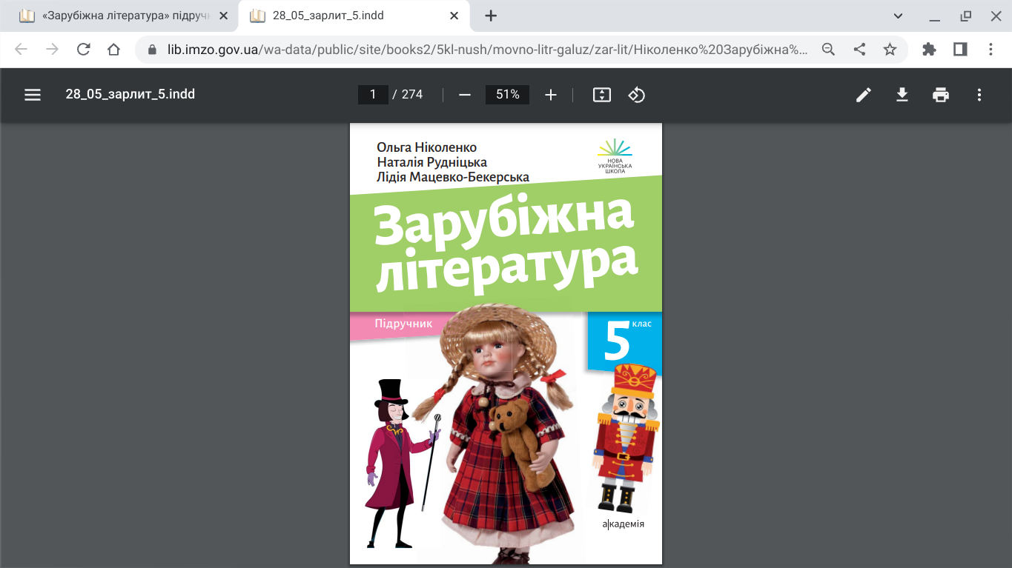Restore the browser window size
The height and width of the screenshot is (568, 1012).
[965, 16]
